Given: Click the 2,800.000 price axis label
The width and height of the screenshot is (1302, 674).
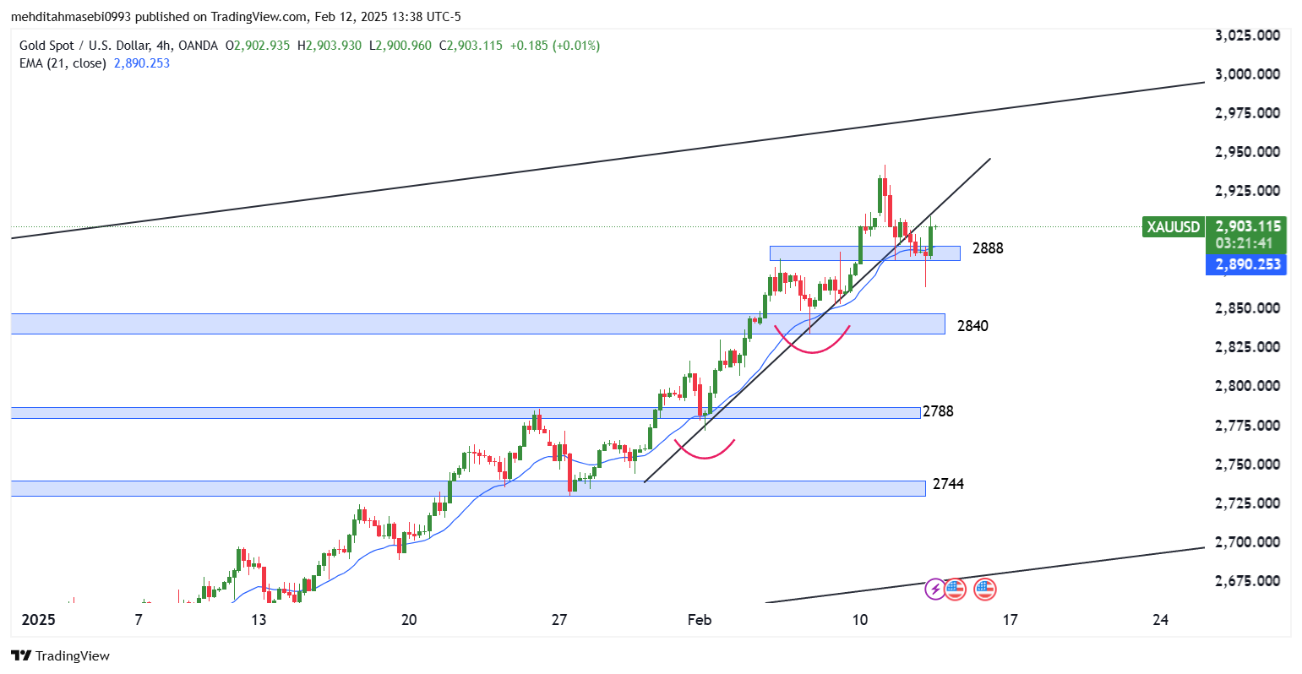Looking at the screenshot, I should (1247, 386).
